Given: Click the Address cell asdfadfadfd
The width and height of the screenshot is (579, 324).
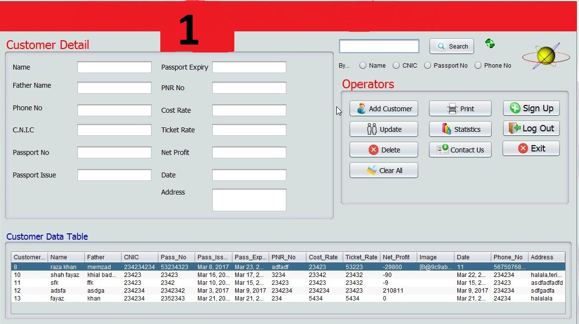Looking at the screenshot, I should (x=547, y=283).
